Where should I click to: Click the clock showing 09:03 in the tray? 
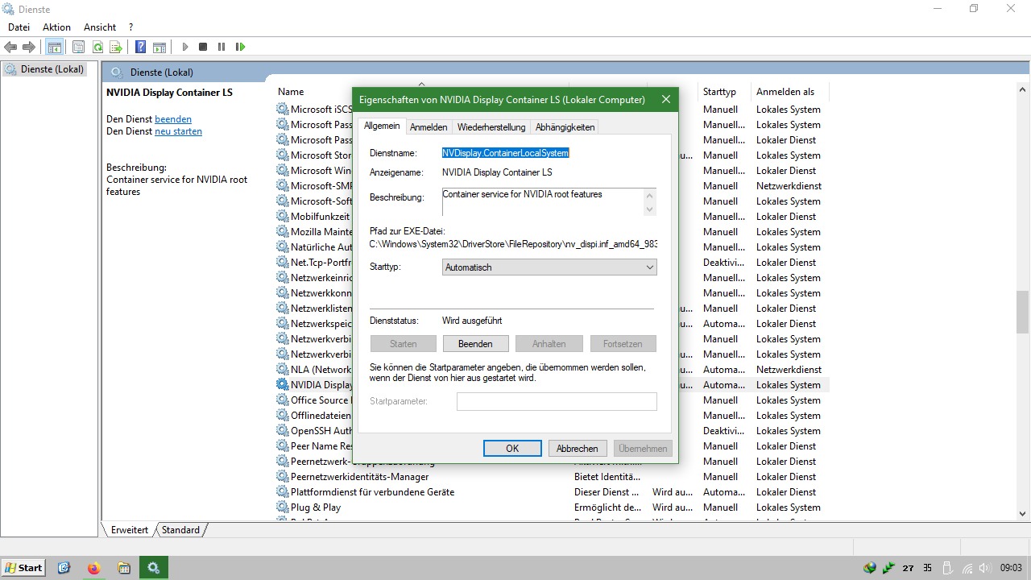pos(1011,568)
